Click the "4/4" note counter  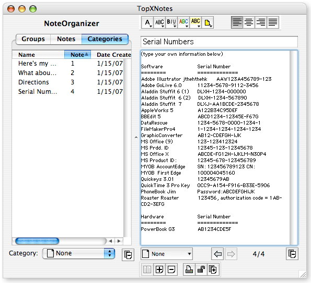258,254
